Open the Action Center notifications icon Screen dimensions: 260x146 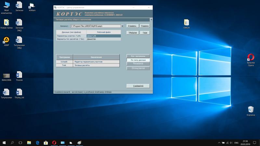pos(254,143)
